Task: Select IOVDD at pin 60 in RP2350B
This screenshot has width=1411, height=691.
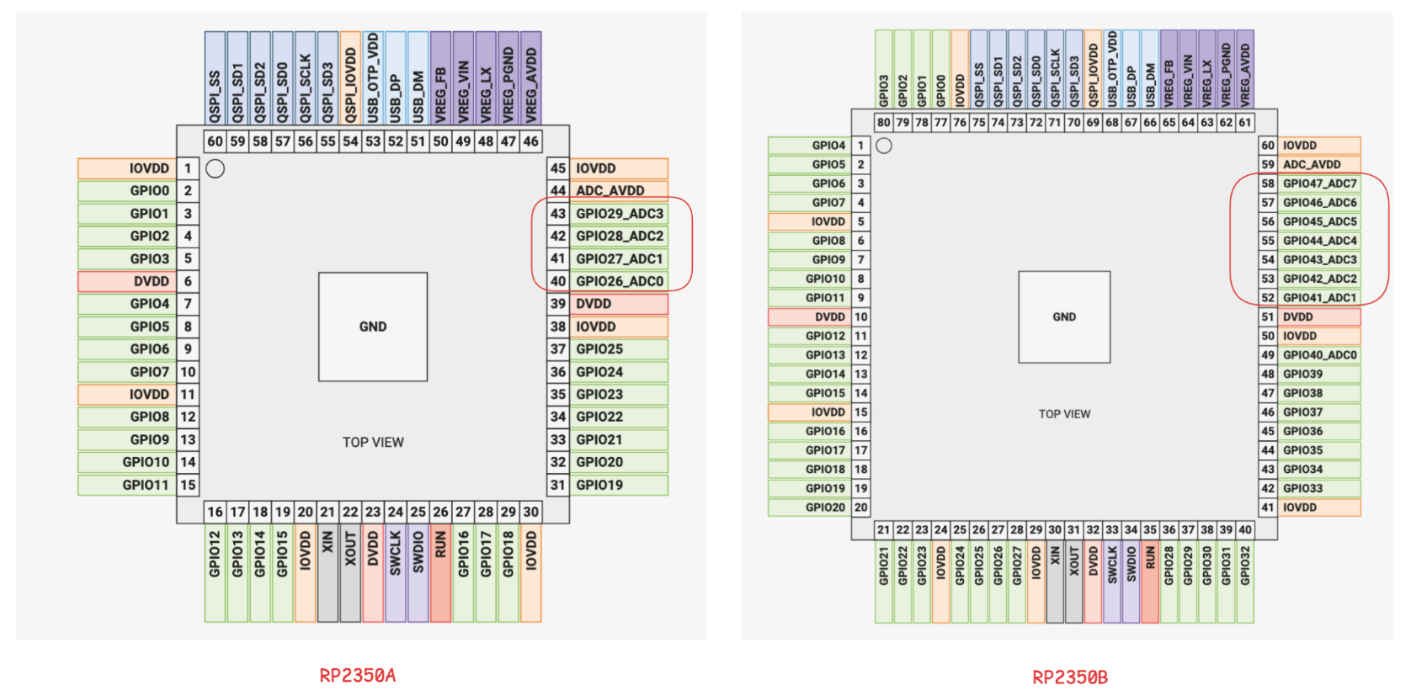Action: click(1319, 146)
